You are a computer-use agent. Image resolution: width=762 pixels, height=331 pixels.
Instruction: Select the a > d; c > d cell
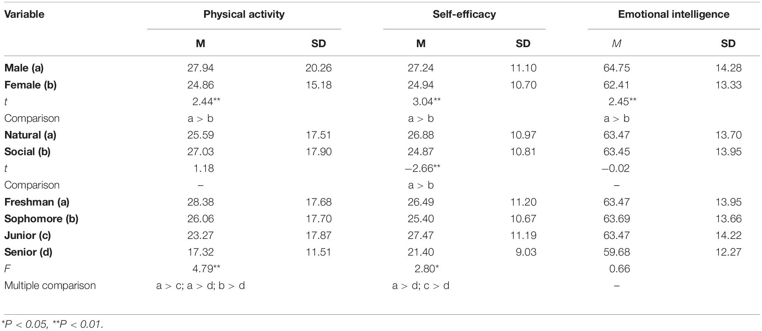pyautogui.click(x=421, y=286)
